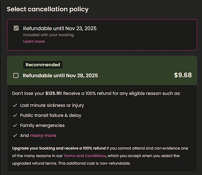This screenshot has height=175, width=202.
Task: Click the Select cancellation policy heading
Action: (x=47, y=9)
